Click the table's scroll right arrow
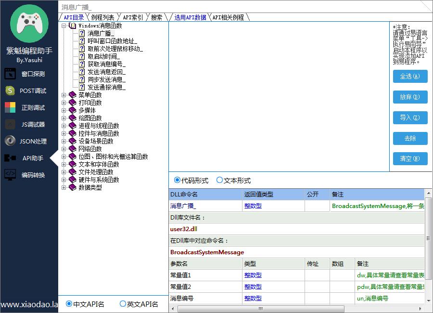The height and width of the screenshot is (313, 433). point(420,309)
